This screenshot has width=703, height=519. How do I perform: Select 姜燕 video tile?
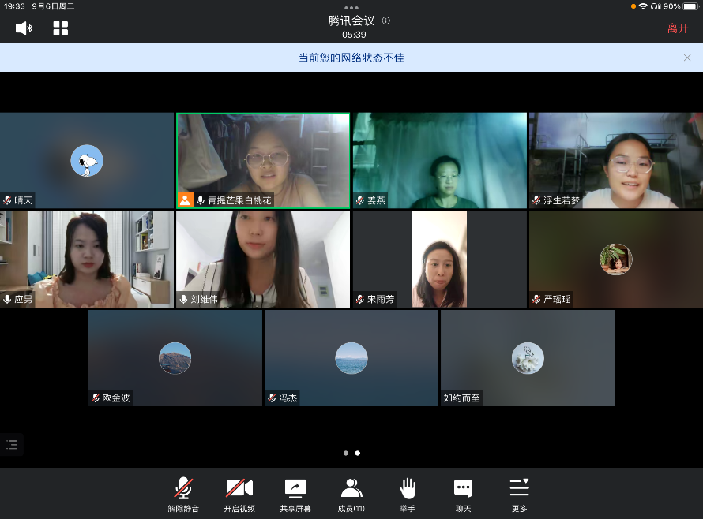click(440, 160)
